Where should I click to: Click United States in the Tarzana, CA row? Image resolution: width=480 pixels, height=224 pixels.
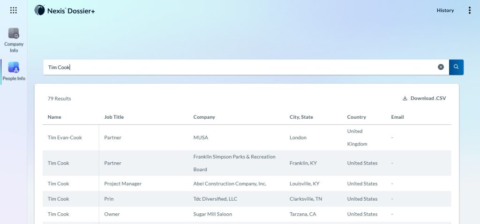[x=362, y=214]
